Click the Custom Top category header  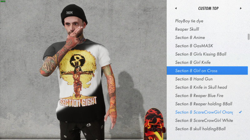click(208, 8)
